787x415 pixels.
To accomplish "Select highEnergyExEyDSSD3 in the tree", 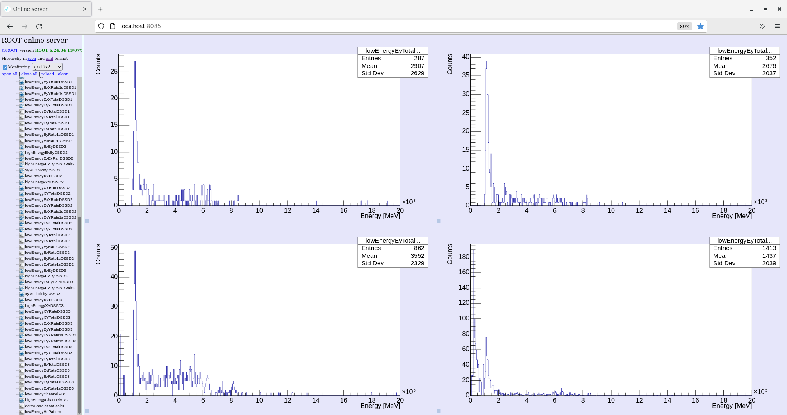I will 46,276.
